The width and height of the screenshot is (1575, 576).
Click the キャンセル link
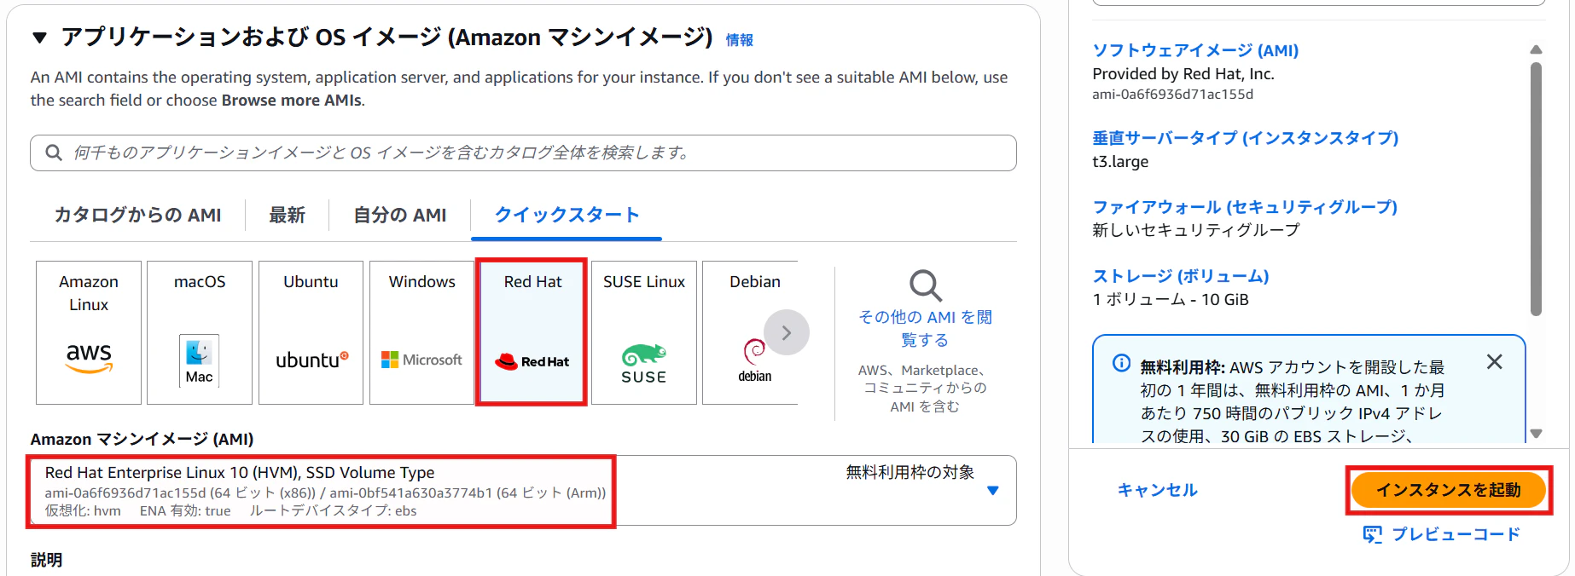coord(1158,490)
